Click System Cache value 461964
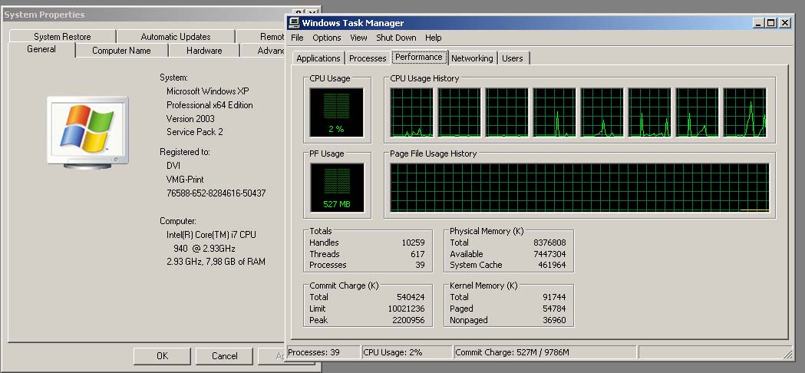Image resolution: width=805 pixels, height=373 pixels. pyautogui.click(x=552, y=265)
